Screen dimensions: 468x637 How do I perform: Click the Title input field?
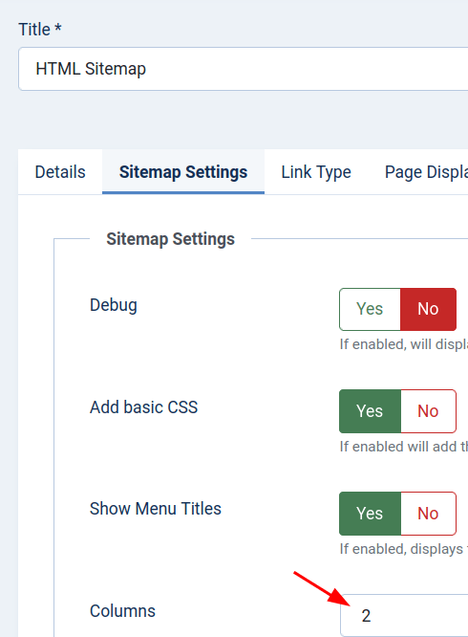tap(244, 69)
